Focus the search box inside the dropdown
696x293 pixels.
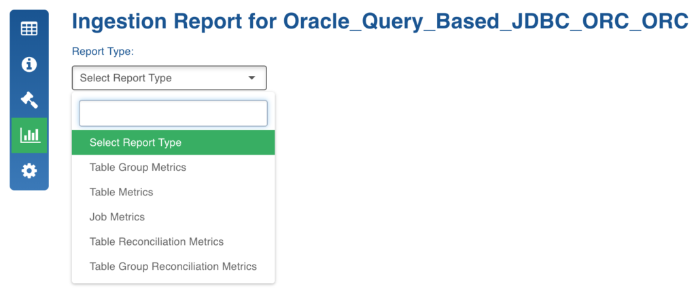click(x=173, y=113)
